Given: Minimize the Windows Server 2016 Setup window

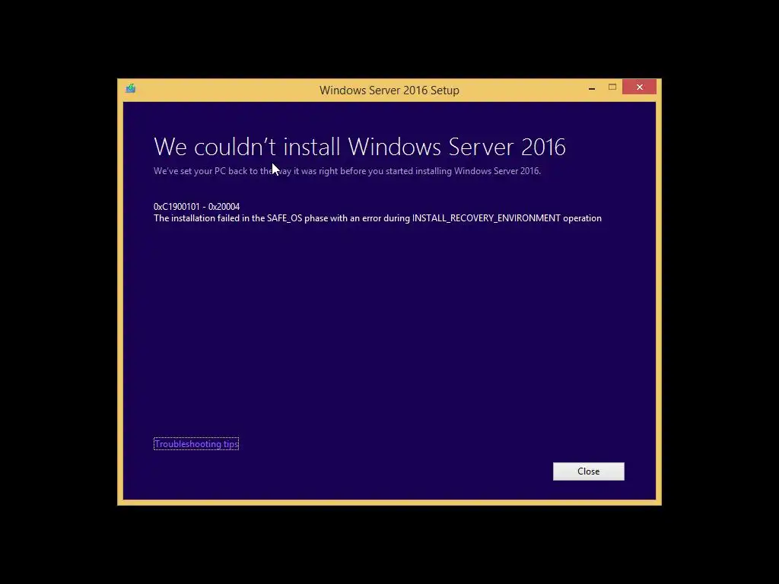Looking at the screenshot, I should click(592, 88).
